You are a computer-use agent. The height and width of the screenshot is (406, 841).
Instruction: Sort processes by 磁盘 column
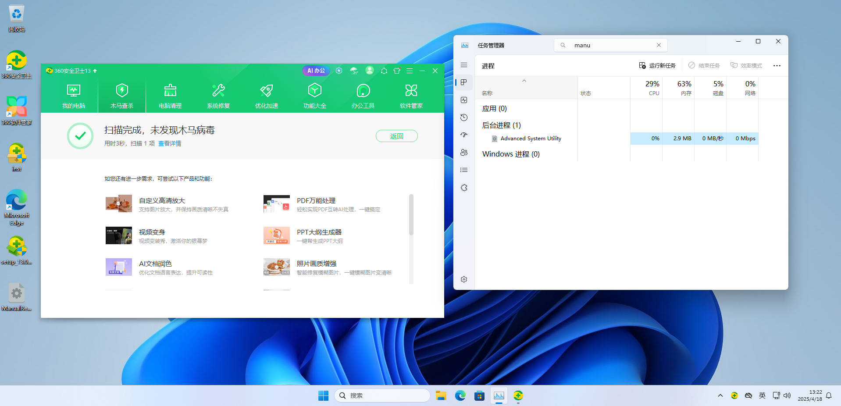[x=710, y=88]
